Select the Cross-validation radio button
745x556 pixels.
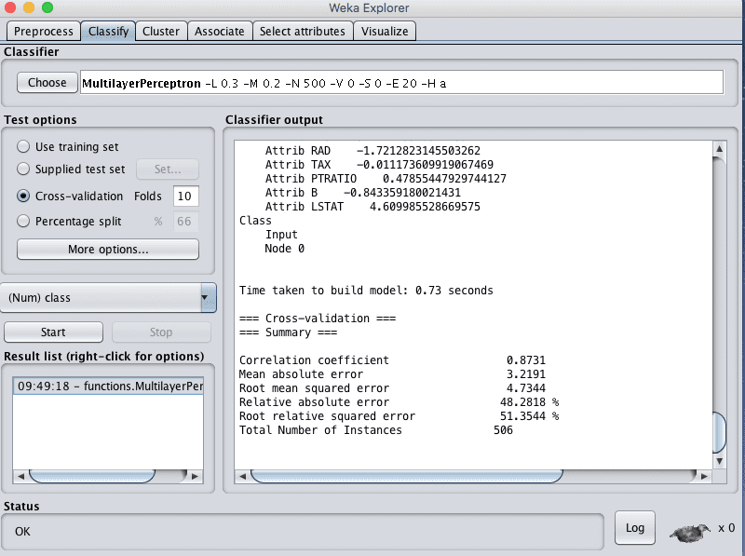pos(23,196)
